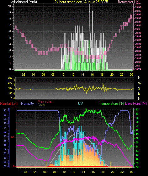Click wind direction value 270
148x176 pixels.
[x=10, y=83]
